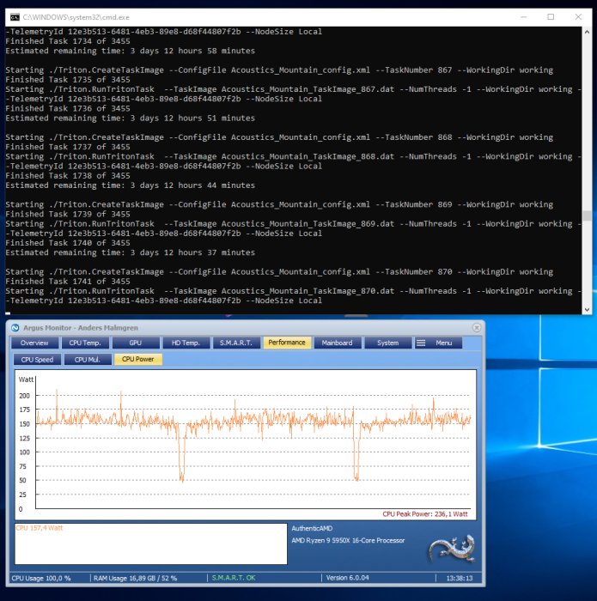The image size is (597, 601).
Task: Show the CPU Mul. sub-tab
Action: click(88, 360)
